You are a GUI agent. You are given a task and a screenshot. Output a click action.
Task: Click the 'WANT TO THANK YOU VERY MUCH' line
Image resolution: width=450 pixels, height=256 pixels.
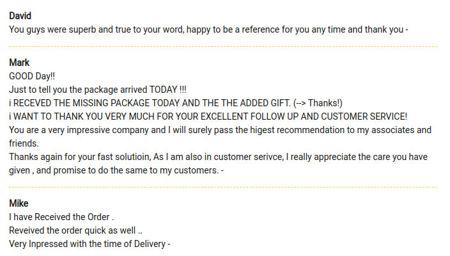pos(208,116)
